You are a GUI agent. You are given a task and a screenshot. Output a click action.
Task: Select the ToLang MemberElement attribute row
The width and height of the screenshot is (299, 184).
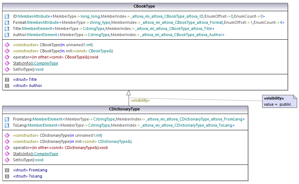[x=123, y=125]
